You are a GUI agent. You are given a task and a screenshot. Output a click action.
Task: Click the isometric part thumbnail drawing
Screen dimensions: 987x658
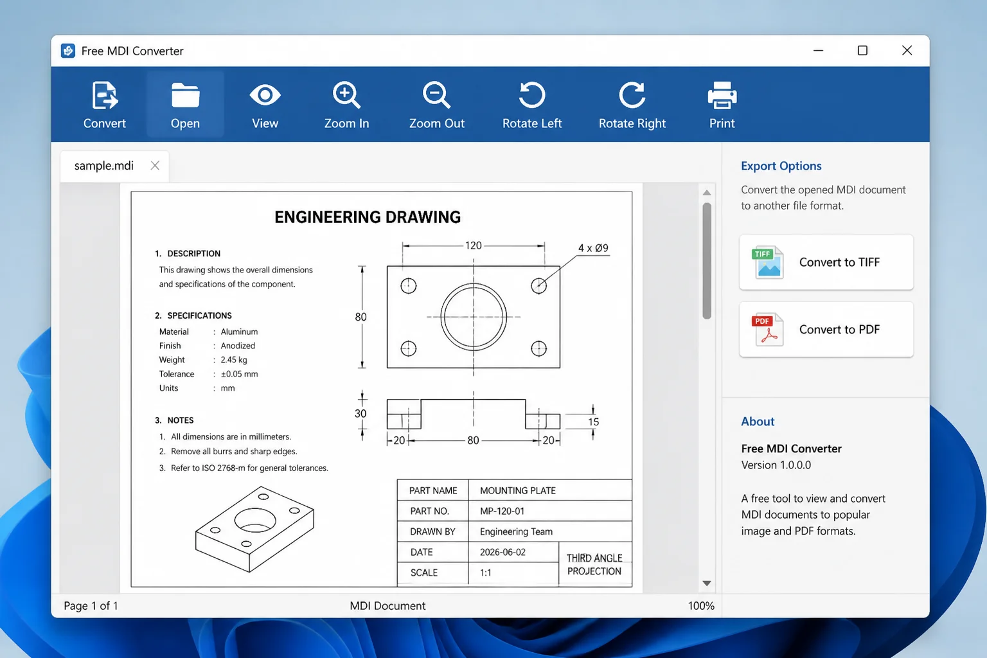point(255,529)
